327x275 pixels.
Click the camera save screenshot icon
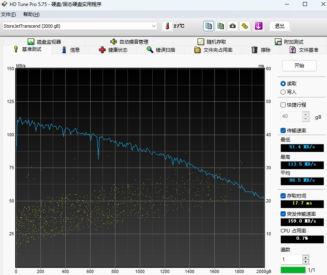(232, 26)
